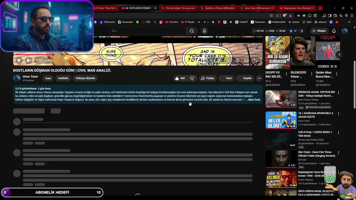Open the TÖH bookmark

click(x=146, y=22)
